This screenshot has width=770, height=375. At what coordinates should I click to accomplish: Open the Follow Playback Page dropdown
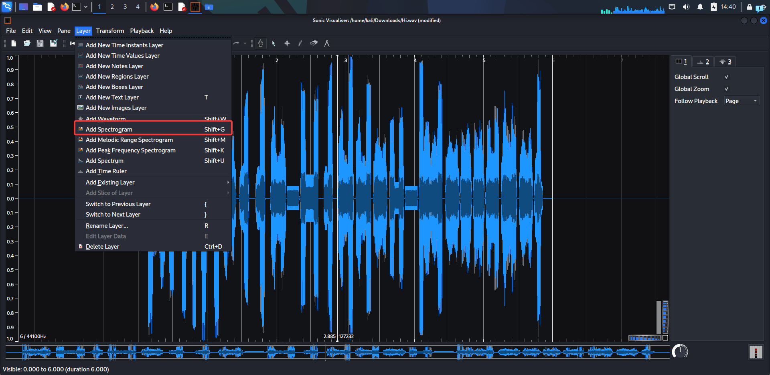[x=742, y=101]
